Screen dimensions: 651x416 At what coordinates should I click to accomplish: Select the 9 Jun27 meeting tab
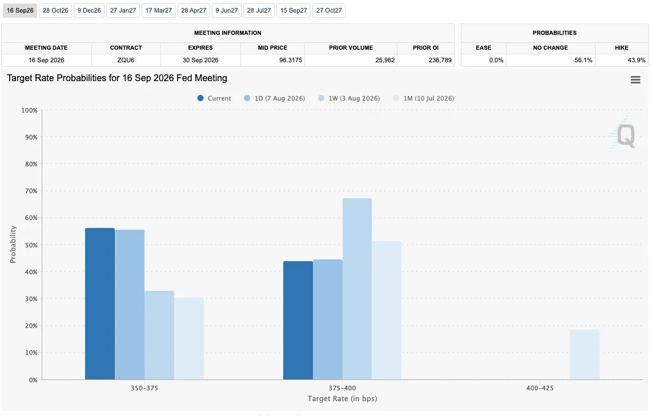(227, 10)
